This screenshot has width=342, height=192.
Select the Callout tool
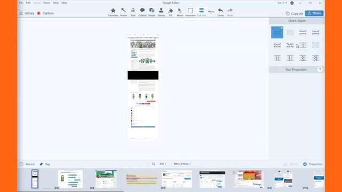click(143, 12)
